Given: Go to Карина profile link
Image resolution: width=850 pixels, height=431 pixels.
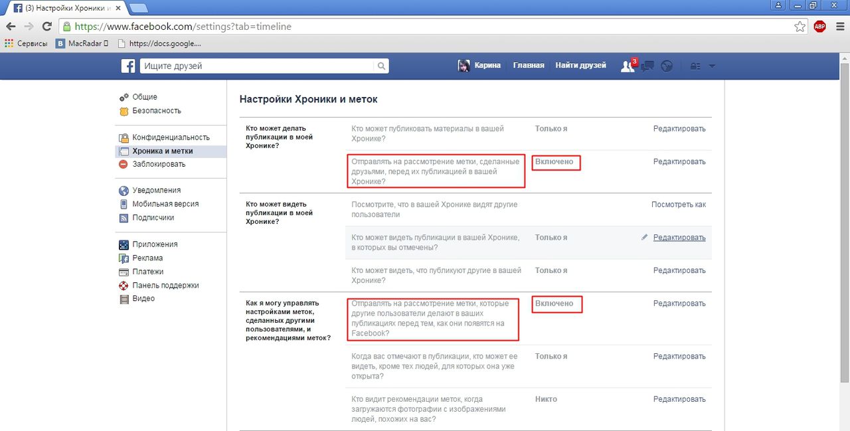Looking at the screenshot, I should click(x=487, y=66).
